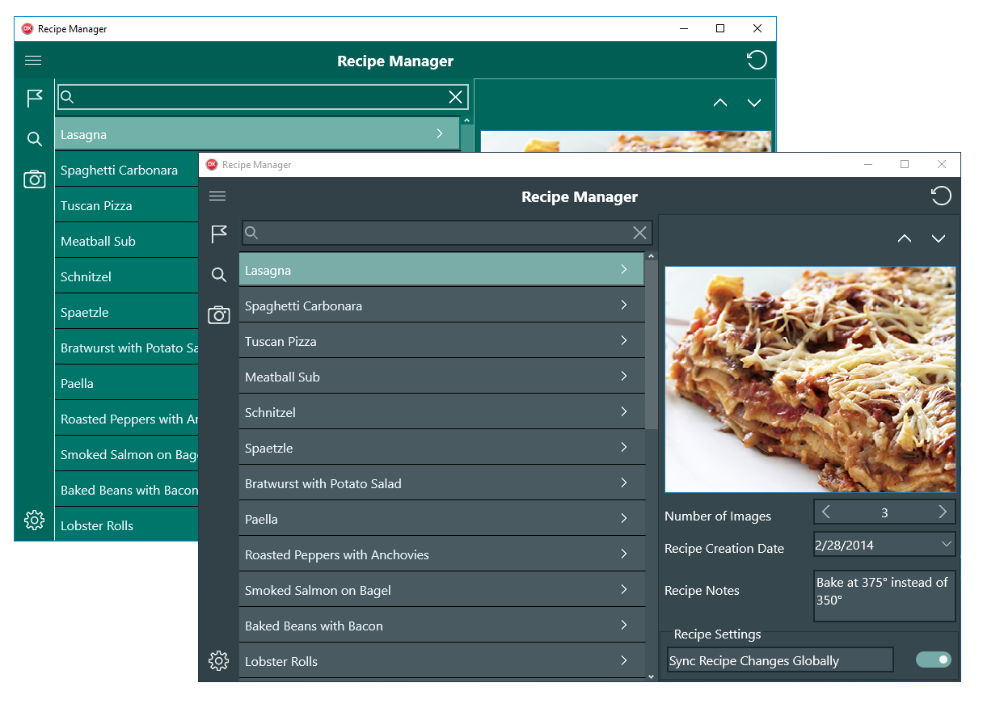
Task: Open hamburger menu in front Recipe Manager window
Action: tap(217, 196)
